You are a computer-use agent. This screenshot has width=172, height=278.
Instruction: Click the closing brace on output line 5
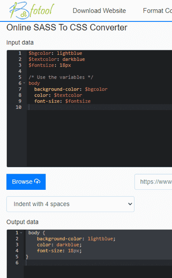tap(27, 257)
